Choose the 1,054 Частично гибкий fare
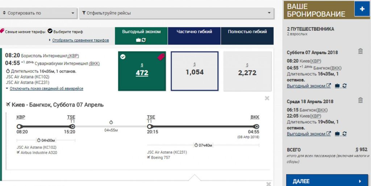Screen dimensions: 371x186 pyautogui.click(x=195, y=71)
